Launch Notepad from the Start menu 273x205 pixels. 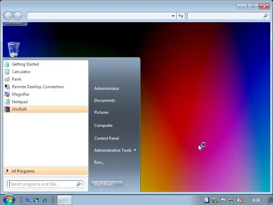click(46, 101)
